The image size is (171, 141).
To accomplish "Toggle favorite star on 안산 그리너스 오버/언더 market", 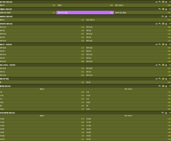I will [x=166, y=65].
